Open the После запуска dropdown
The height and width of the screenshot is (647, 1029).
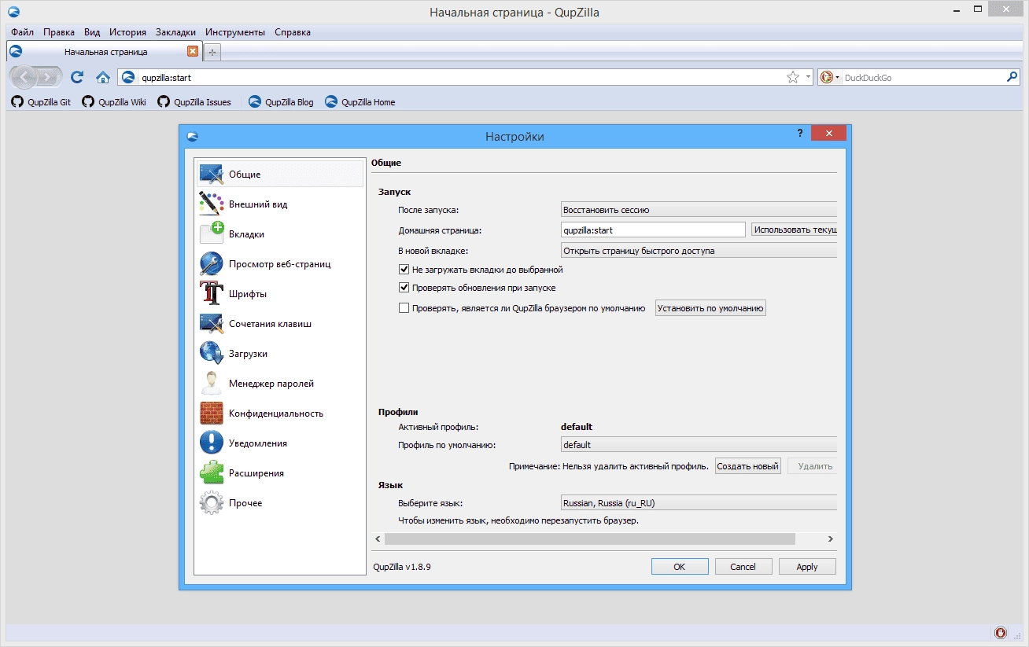pyautogui.click(x=699, y=210)
